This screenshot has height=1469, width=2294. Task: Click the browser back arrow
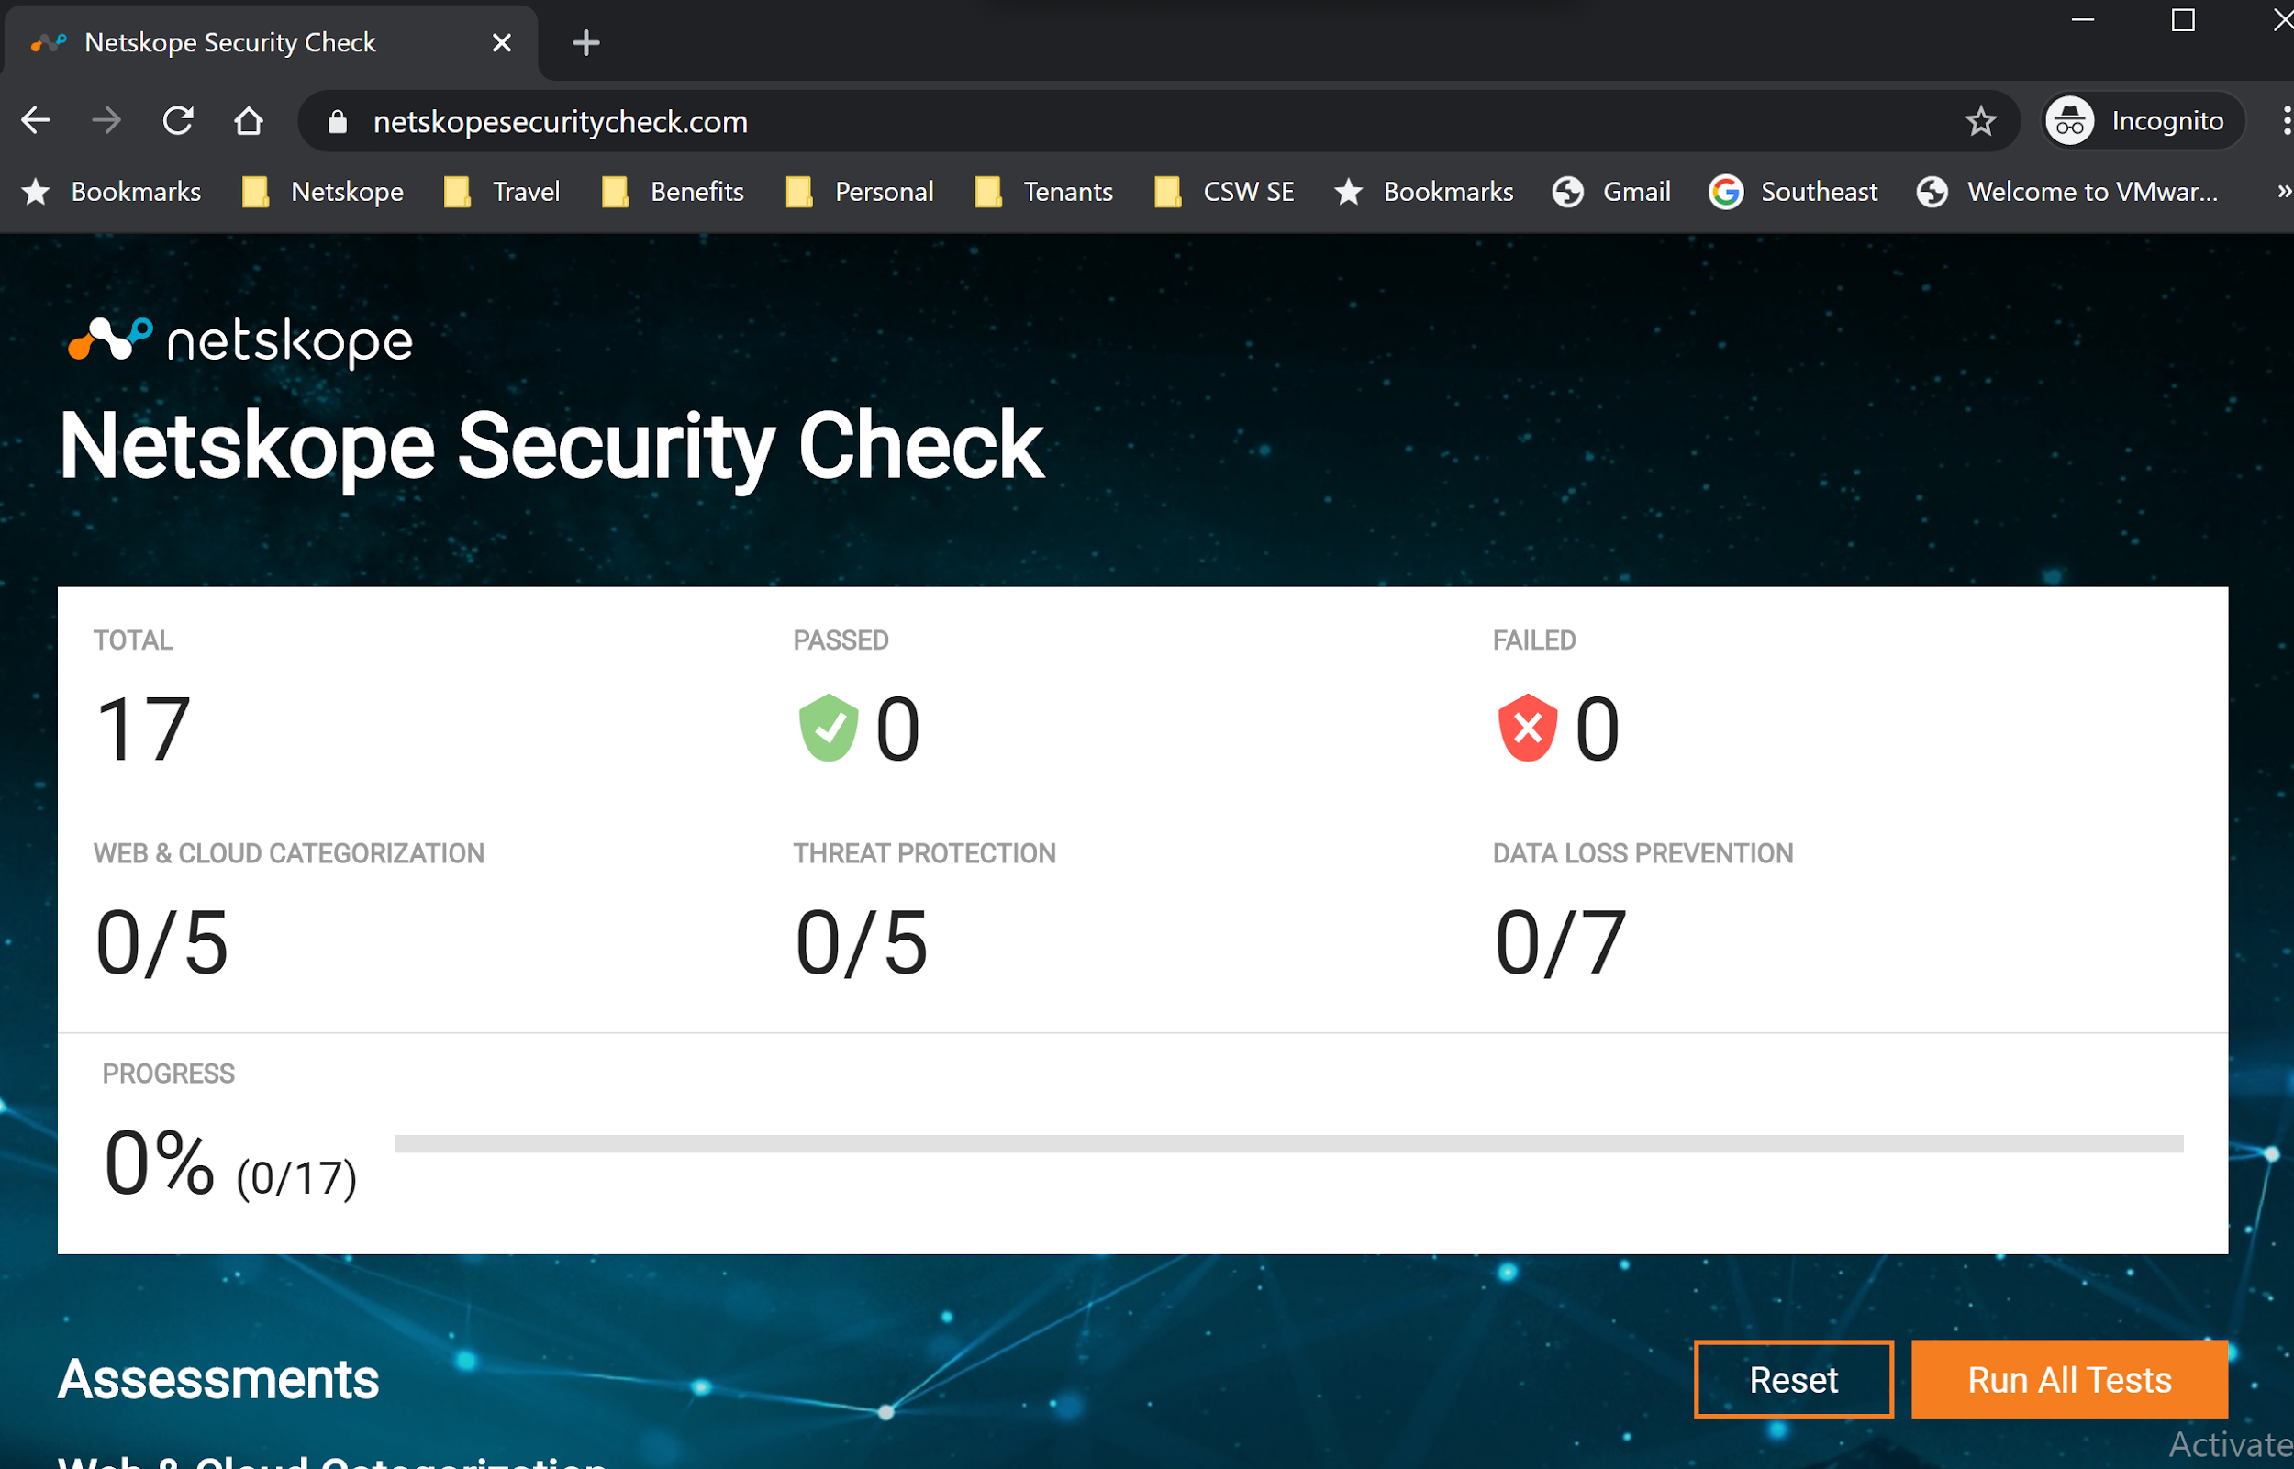point(37,121)
